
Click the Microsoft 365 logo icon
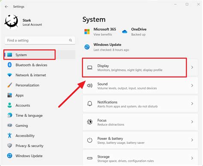(x=87, y=32)
